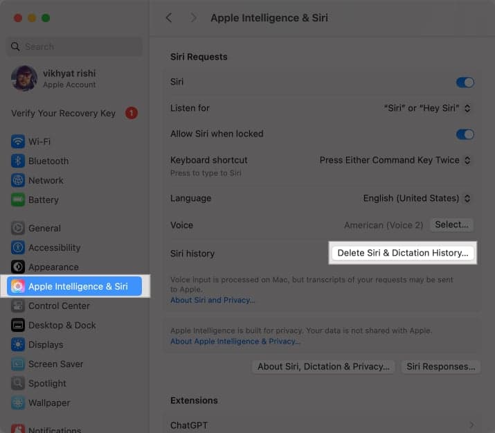The height and width of the screenshot is (433, 495).
Task: Click the Wallpaper sidebar icon
Action: [x=18, y=403]
